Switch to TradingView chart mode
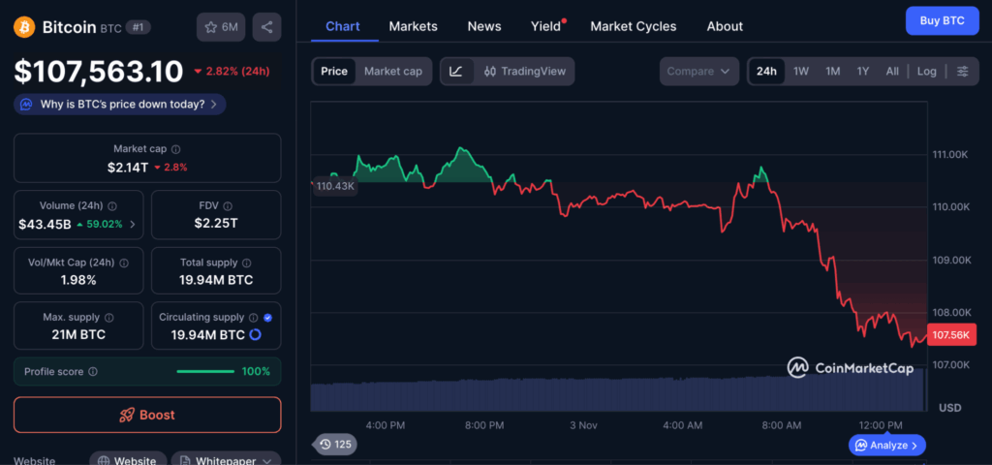This screenshot has height=465, width=992. 524,71
